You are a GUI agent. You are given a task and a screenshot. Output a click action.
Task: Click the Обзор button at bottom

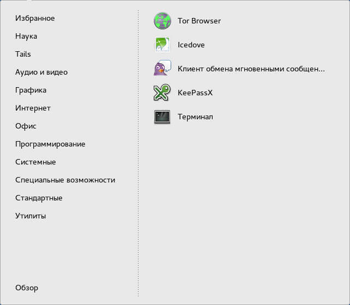pos(27,288)
